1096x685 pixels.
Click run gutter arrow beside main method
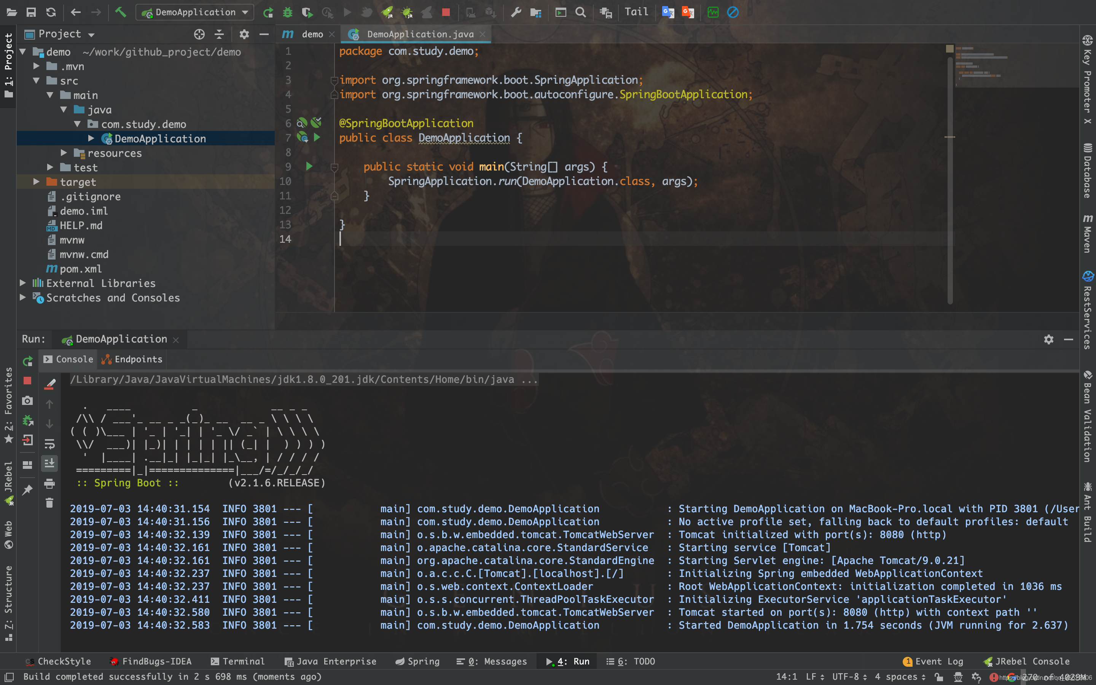309,166
